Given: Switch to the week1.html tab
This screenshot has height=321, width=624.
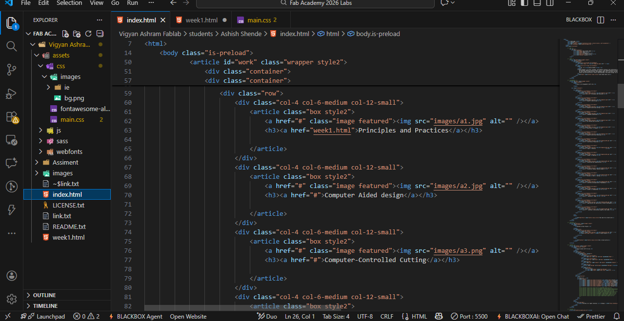Looking at the screenshot, I should point(201,20).
